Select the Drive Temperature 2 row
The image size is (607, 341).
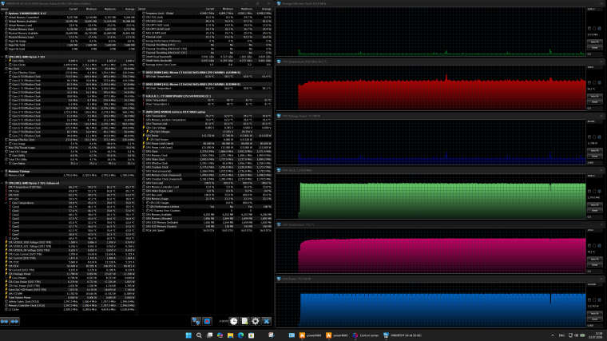point(205,104)
